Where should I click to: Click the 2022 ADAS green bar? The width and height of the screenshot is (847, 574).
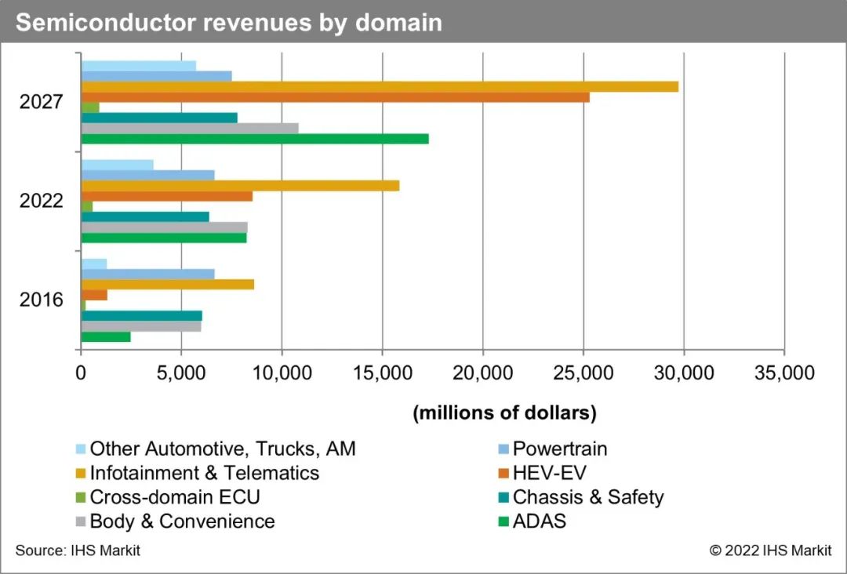click(164, 238)
